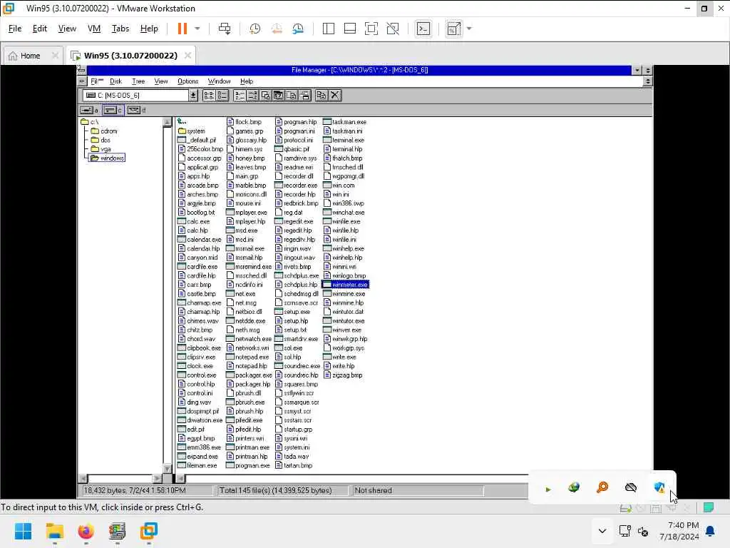Switch to Unity mode icon

pos(393,29)
